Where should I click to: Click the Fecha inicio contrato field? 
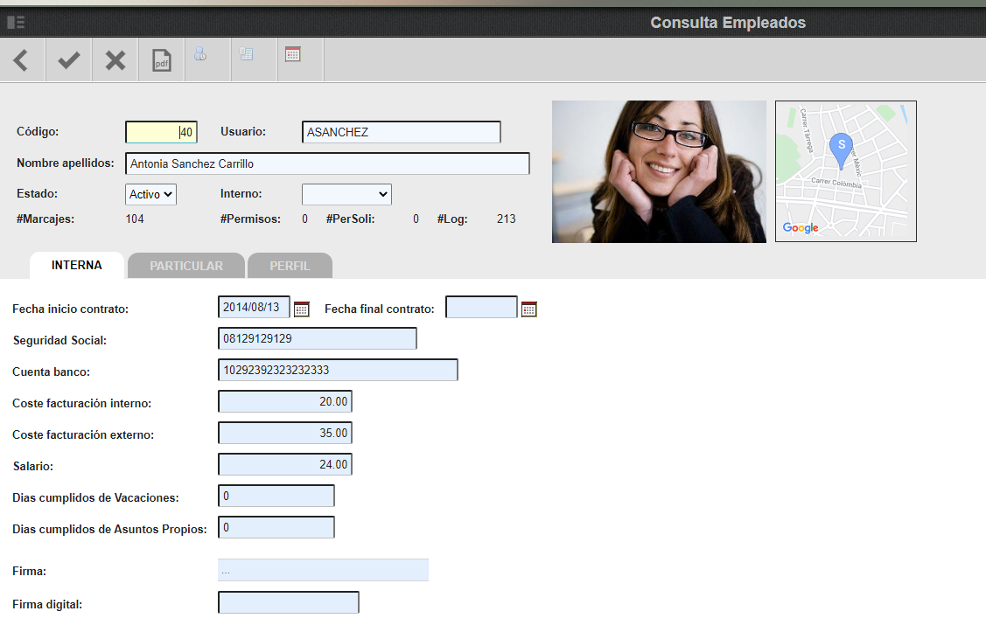[x=254, y=307]
